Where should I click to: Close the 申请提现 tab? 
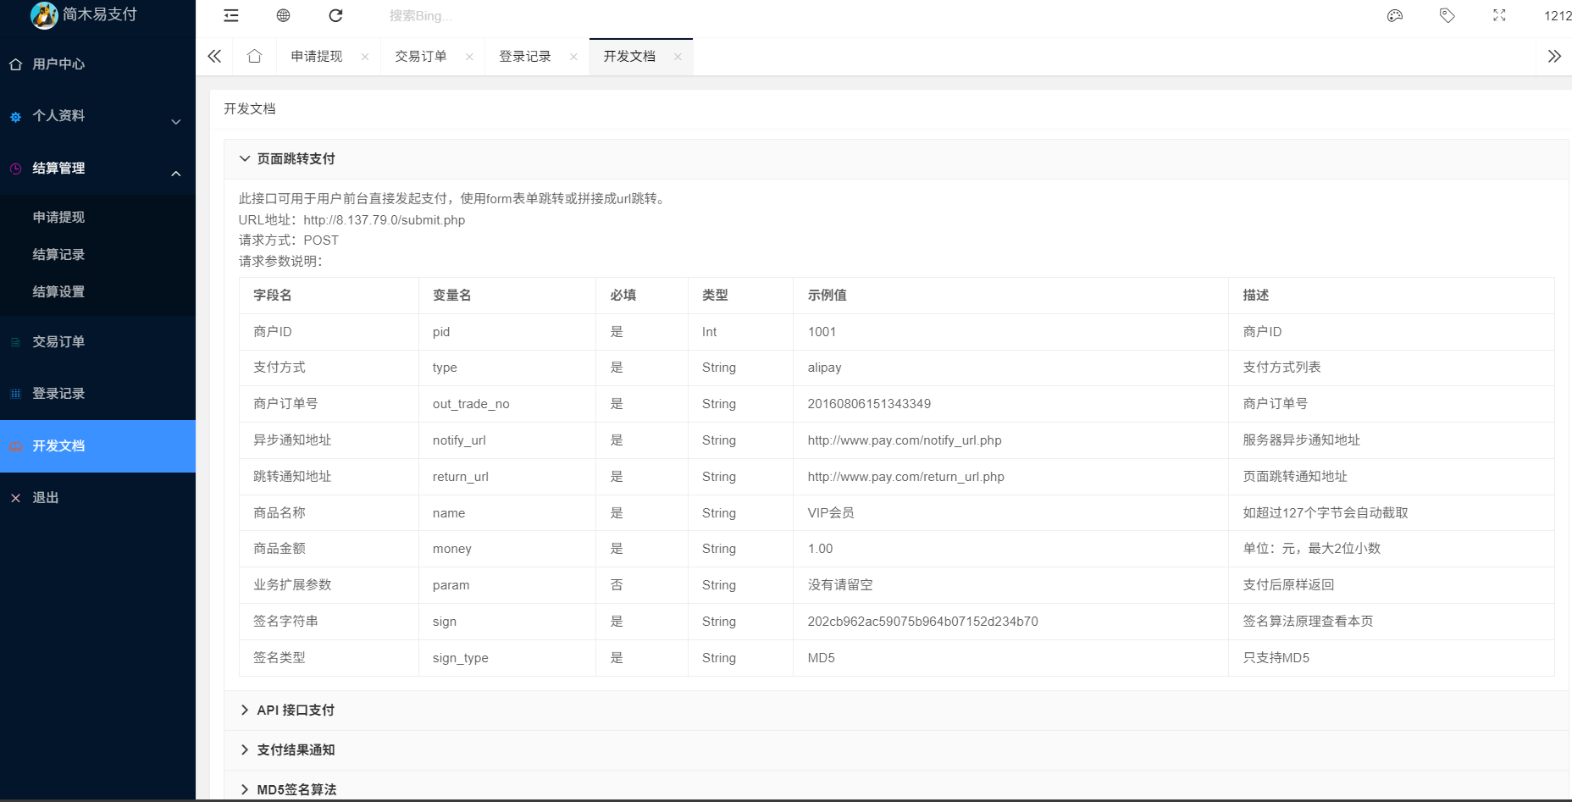coord(365,57)
